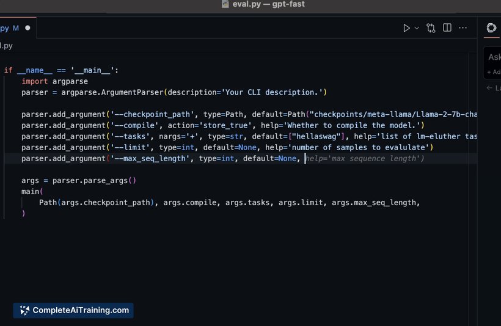The height and width of the screenshot is (326, 501).
Task: Select the AI chat panel icon tab
Action: point(491,28)
